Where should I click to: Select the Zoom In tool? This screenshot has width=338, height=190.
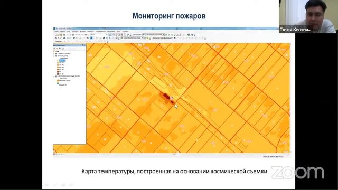[x=56, y=38]
